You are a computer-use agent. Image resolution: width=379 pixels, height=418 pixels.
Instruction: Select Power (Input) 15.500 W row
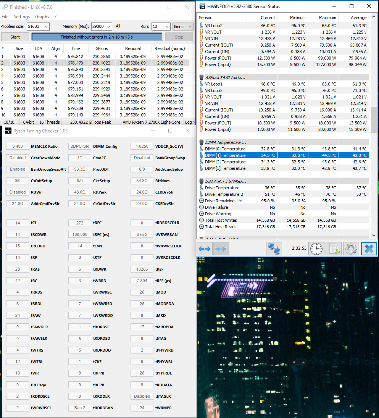tap(284, 65)
